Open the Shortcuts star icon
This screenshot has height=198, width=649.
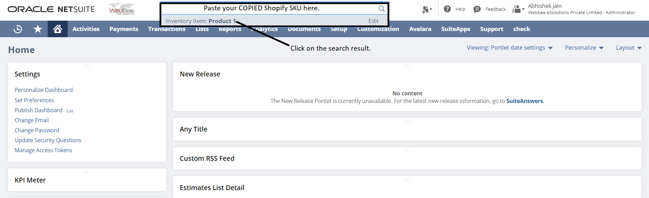pyautogui.click(x=38, y=29)
